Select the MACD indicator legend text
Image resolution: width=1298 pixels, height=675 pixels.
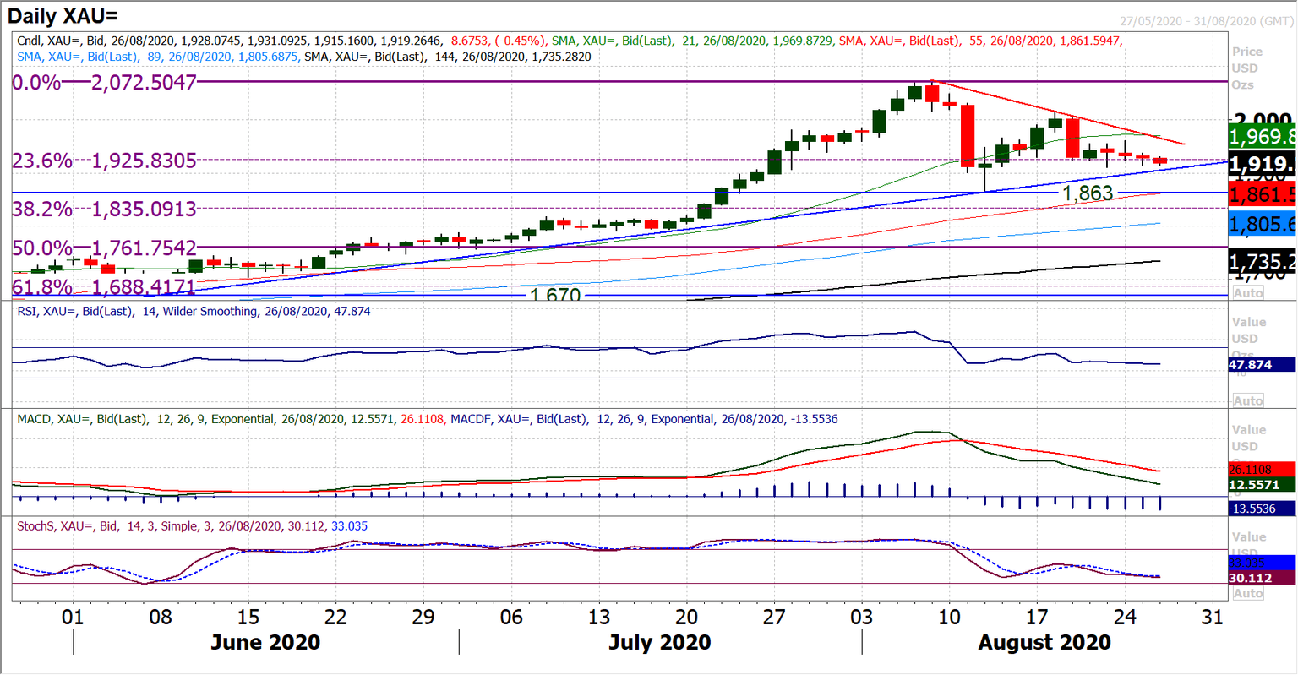[x=46, y=418]
